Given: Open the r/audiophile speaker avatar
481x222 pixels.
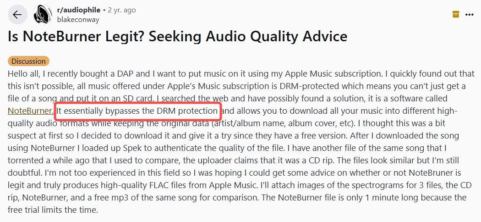Looking at the screenshot, I should (43, 14).
